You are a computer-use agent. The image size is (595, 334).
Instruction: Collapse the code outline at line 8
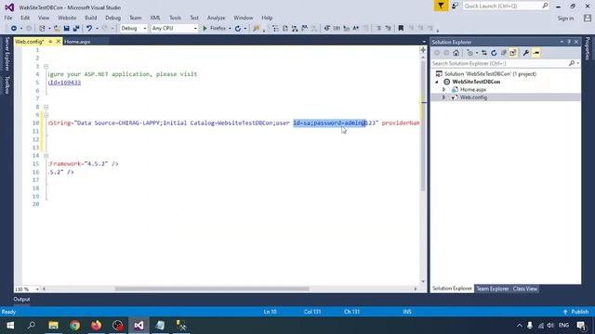(x=46, y=108)
